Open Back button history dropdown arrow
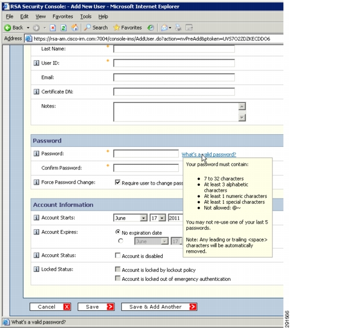 (x=28, y=28)
